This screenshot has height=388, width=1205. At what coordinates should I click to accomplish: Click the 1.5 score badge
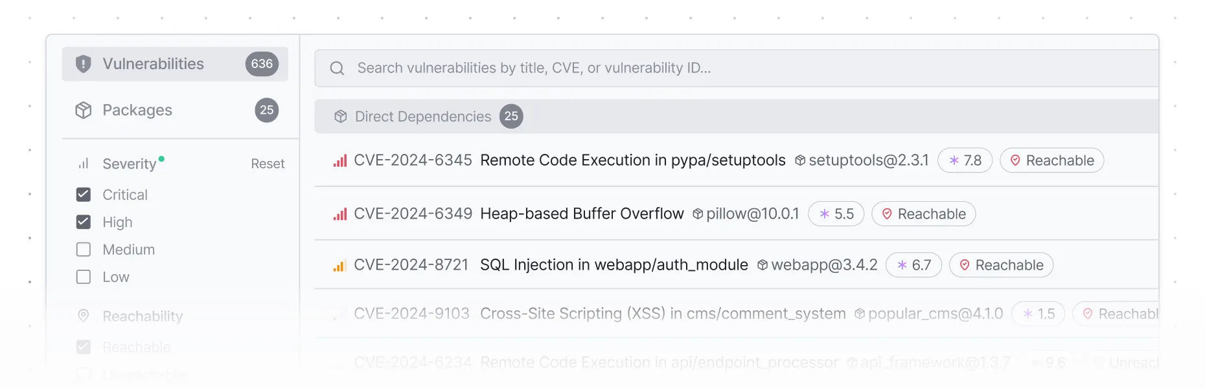tap(1039, 314)
